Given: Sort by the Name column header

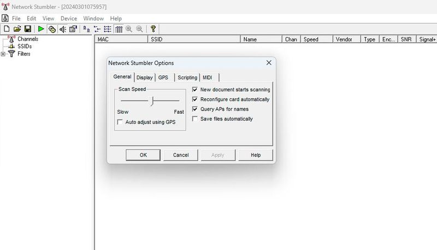Looking at the screenshot, I should [x=261, y=39].
